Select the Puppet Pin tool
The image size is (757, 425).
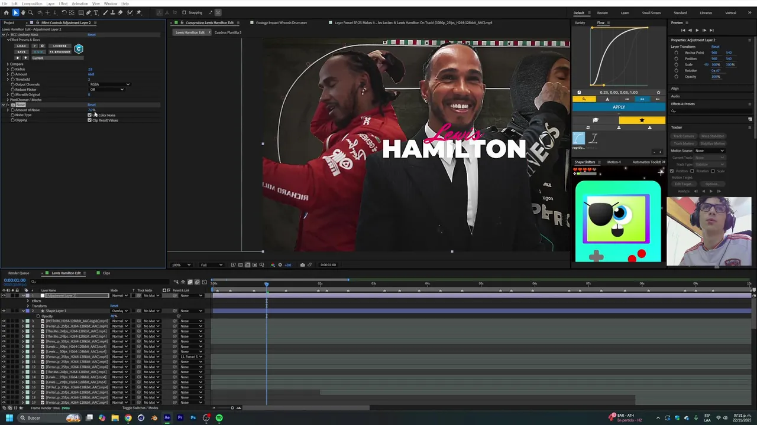click(139, 12)
